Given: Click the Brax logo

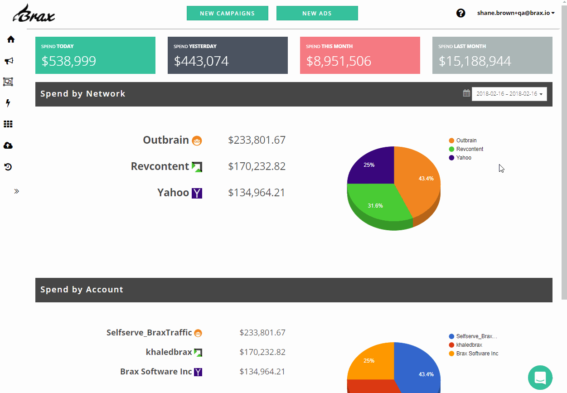Looking at the screenshot, I should click(x=34, y=14).
